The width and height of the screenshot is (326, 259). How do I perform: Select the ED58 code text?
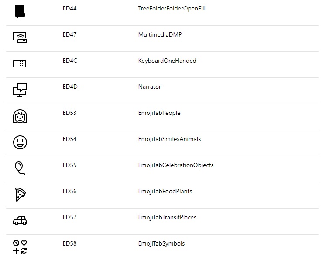tap(70, 244)
